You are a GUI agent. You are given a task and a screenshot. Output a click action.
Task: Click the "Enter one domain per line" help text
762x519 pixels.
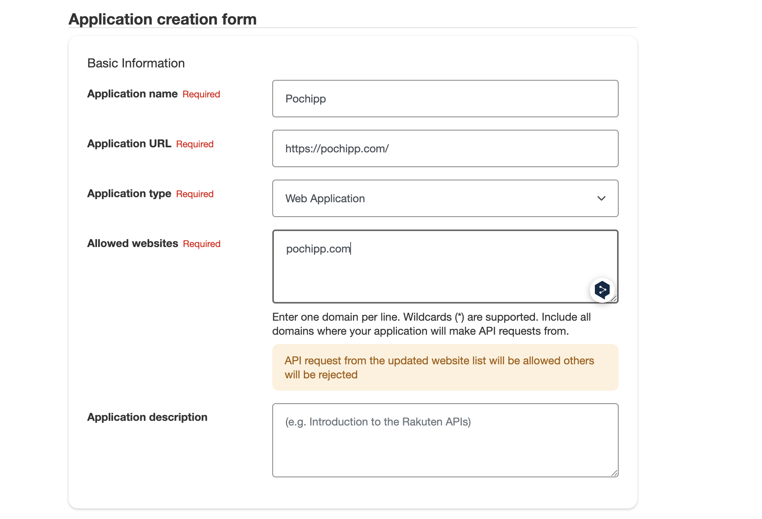click(431, 324)
